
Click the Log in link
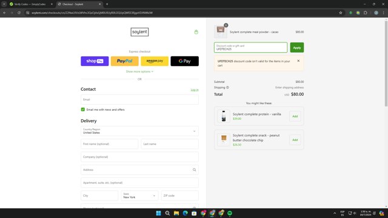pos(195,90)
